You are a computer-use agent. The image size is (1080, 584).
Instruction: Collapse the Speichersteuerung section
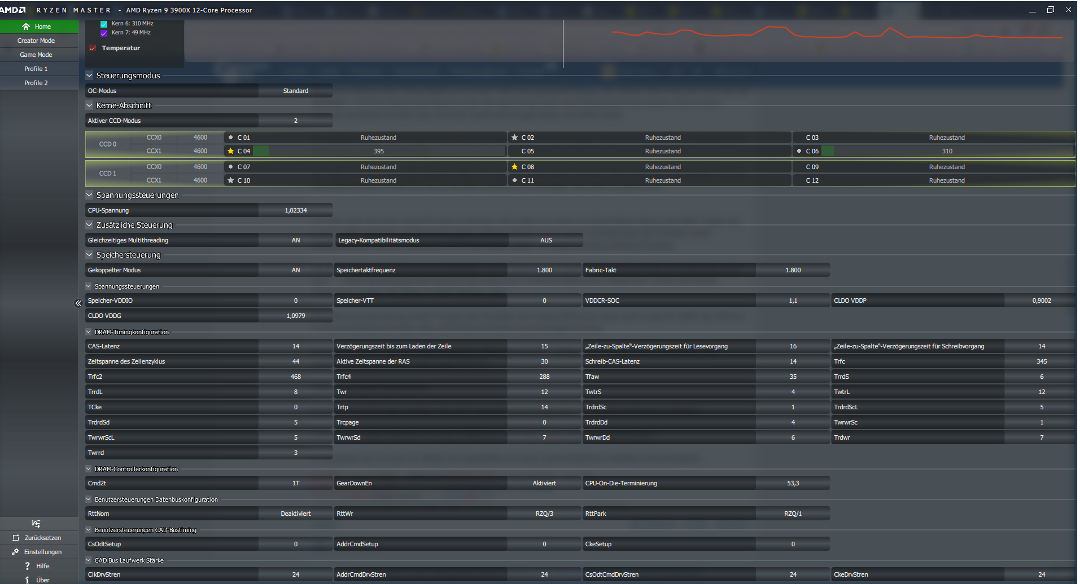pos(89,254)
